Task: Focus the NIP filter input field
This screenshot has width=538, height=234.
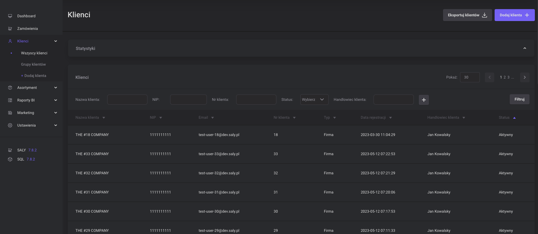Action: 188,100
